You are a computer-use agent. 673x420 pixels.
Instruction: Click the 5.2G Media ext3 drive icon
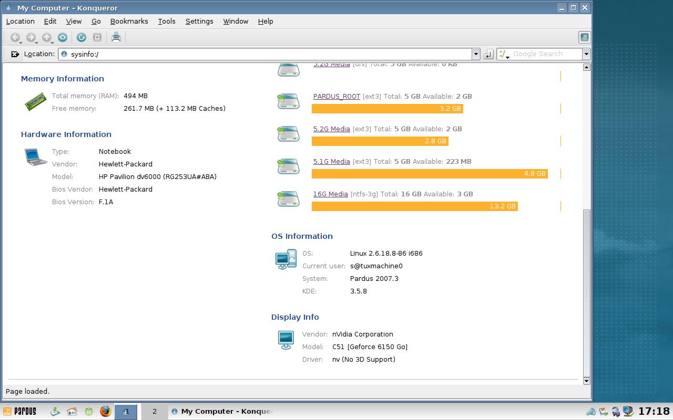[288, 134]
